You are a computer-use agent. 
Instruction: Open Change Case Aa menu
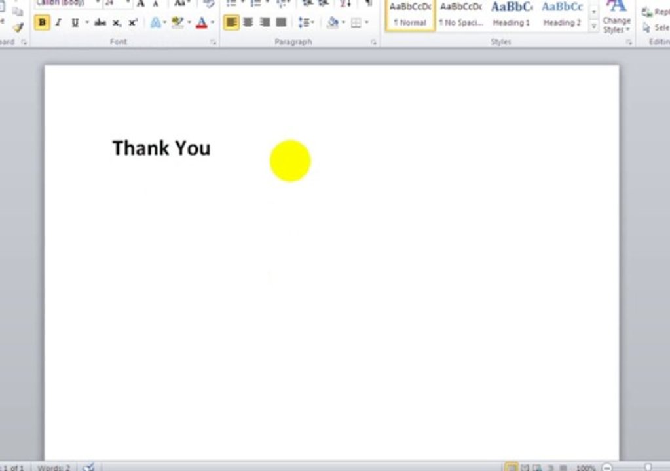182,3
